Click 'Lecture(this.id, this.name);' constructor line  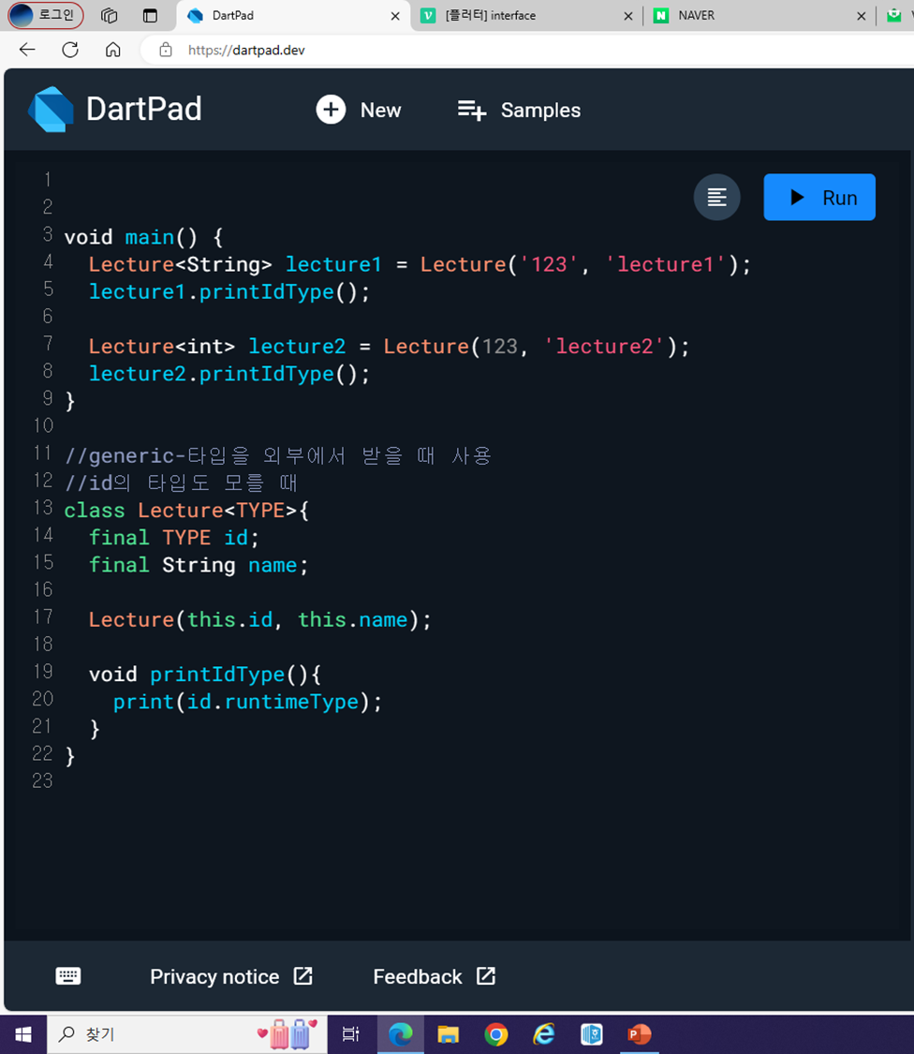259,620
